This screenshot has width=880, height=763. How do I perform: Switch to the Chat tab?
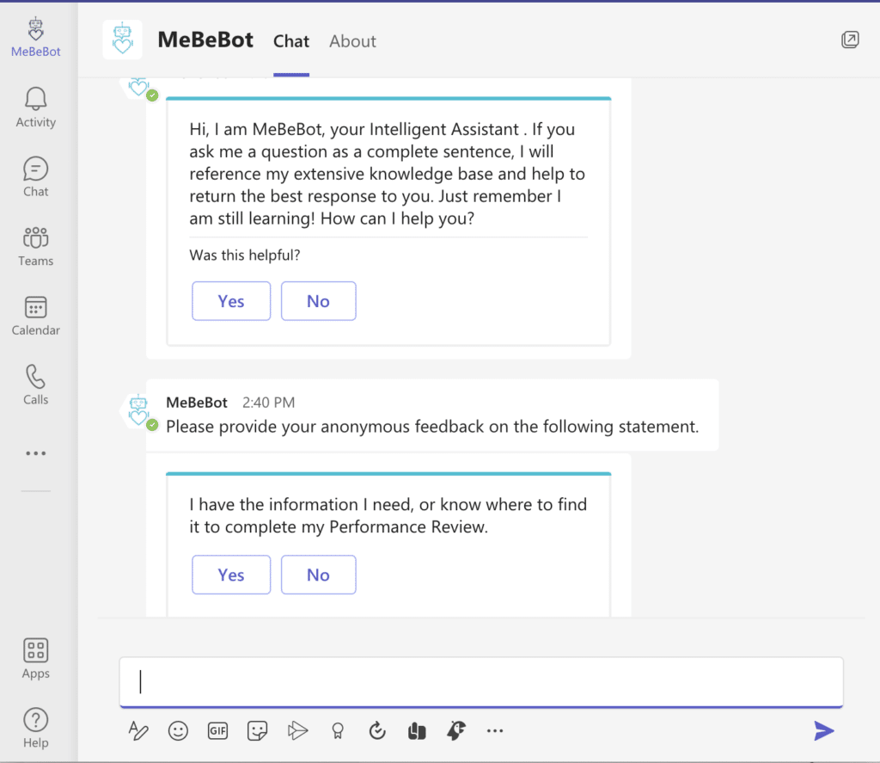tap(291, 41)
